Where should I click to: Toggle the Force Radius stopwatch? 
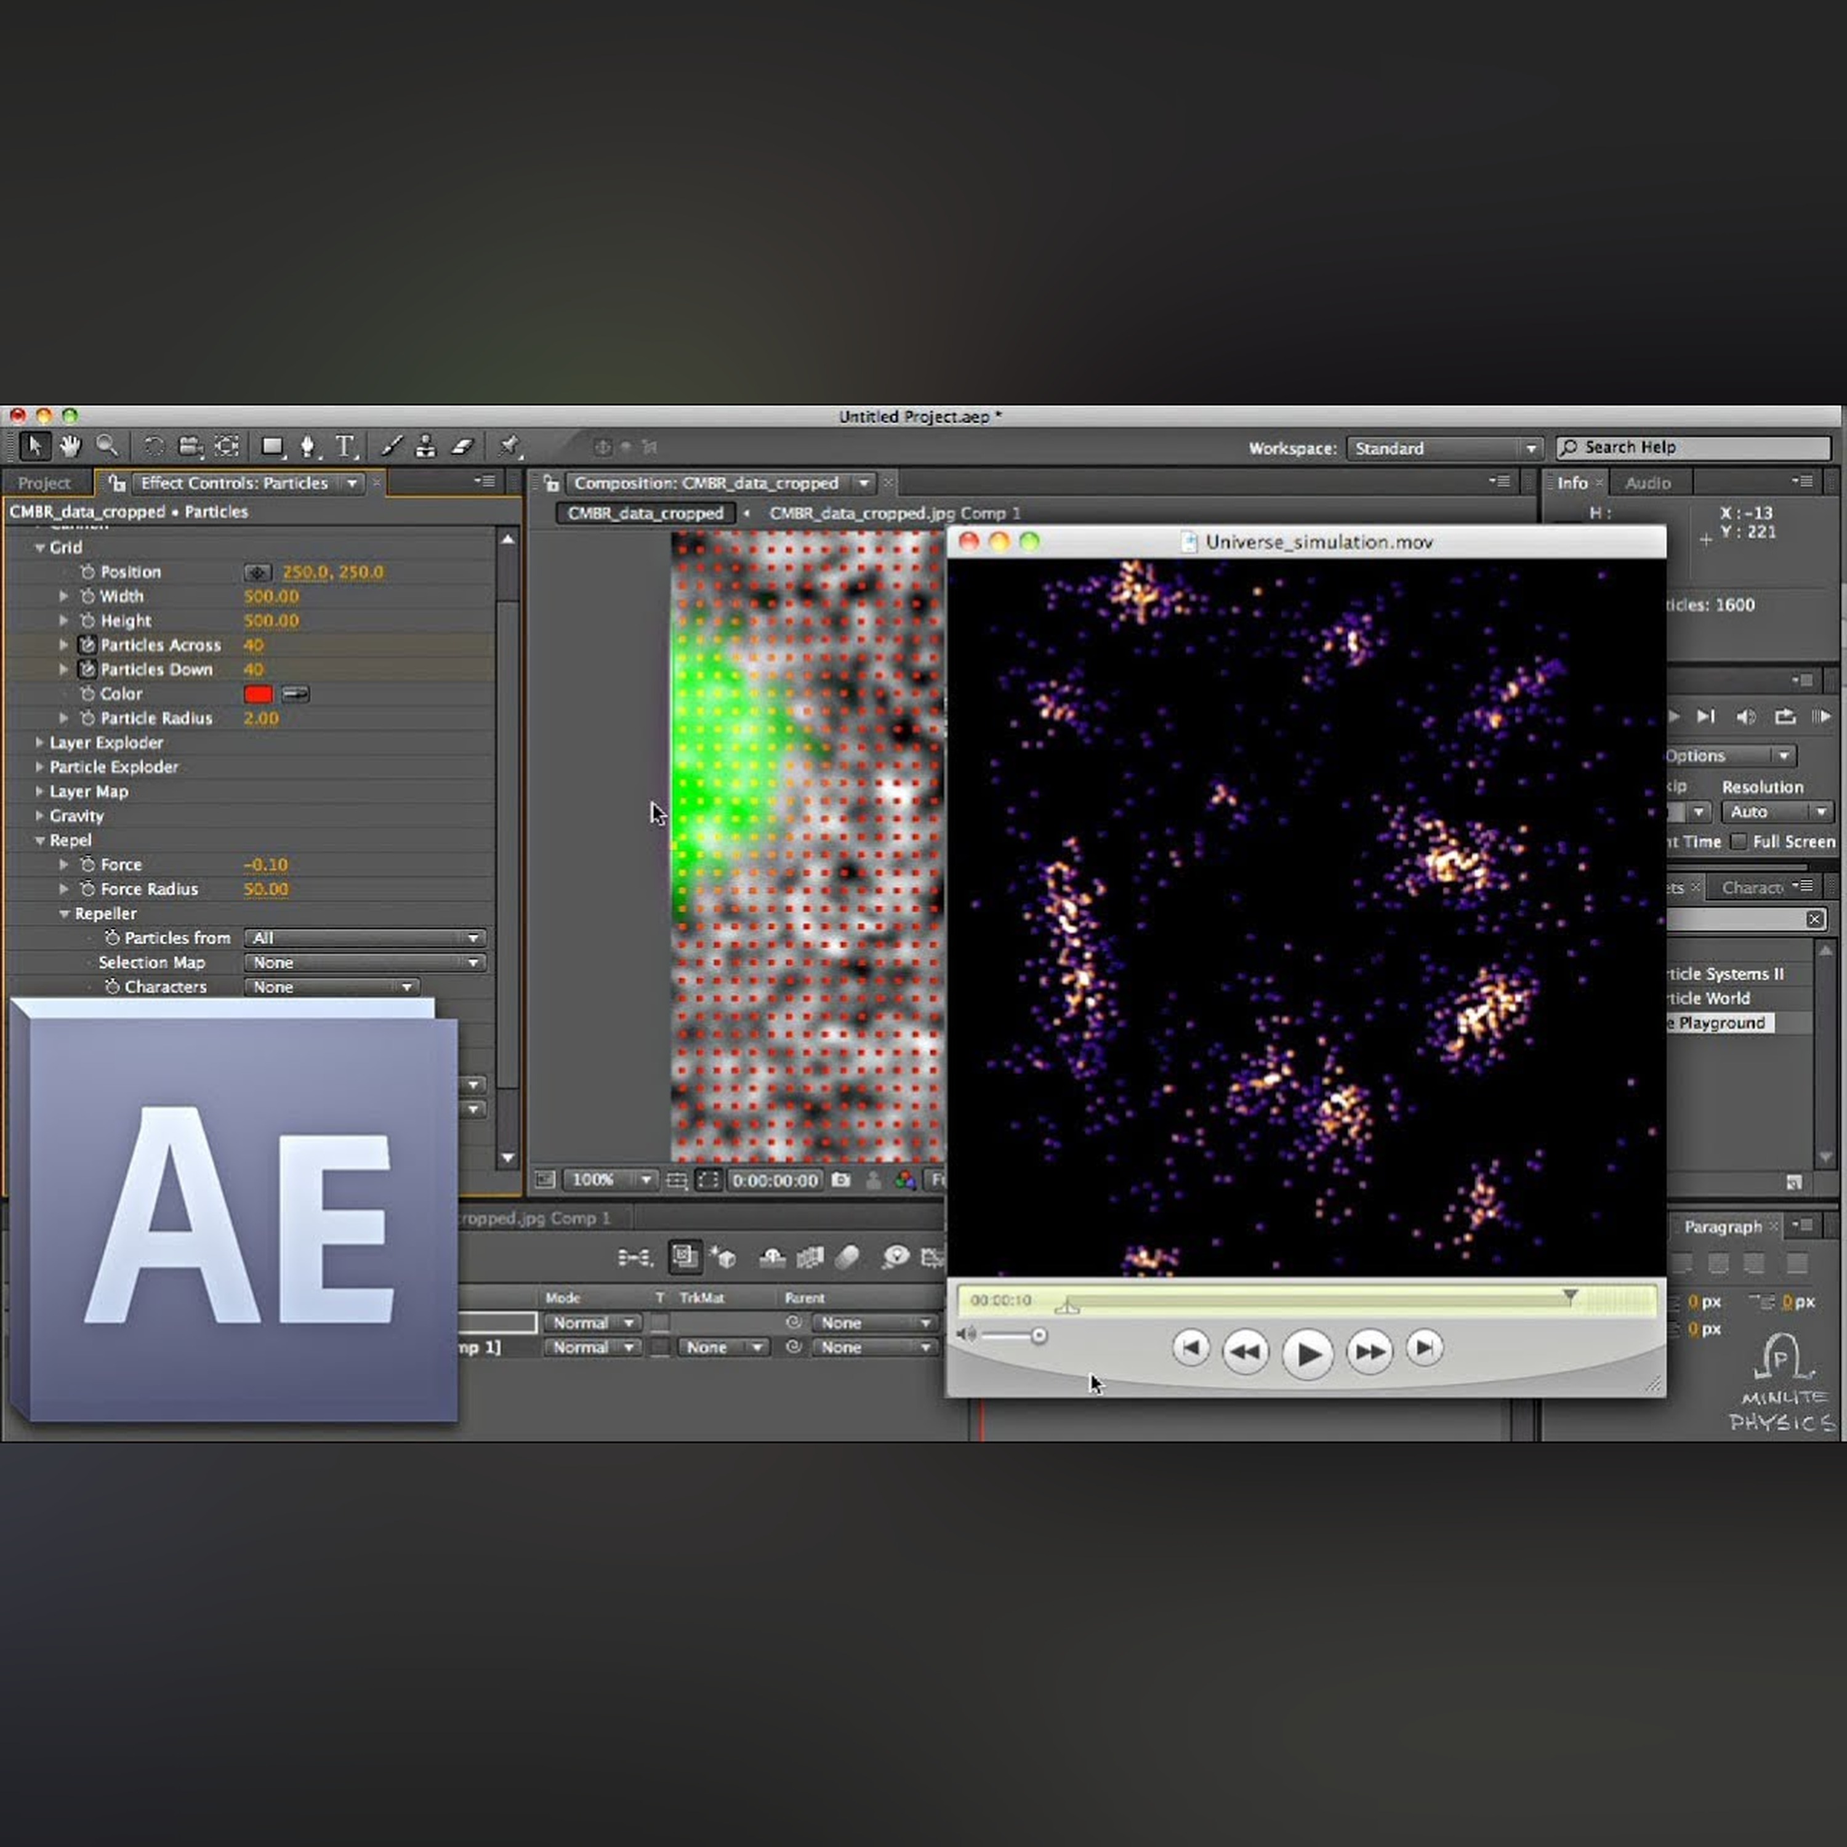pos(87,889)
